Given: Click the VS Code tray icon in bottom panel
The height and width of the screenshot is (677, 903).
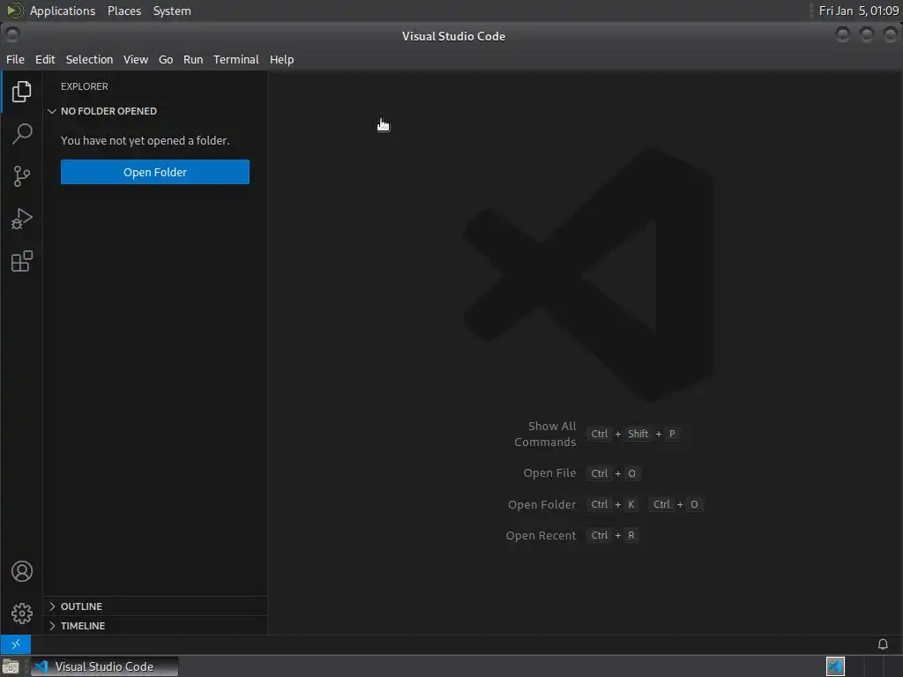Looking at the screenshot, I should click(x=835, y=666).
